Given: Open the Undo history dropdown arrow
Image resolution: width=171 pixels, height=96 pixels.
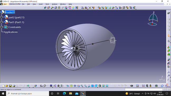Looking at the screenshot, I should [30, 87].
